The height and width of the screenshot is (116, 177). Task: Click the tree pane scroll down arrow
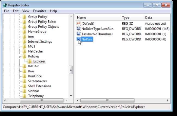tap(71, 96)
